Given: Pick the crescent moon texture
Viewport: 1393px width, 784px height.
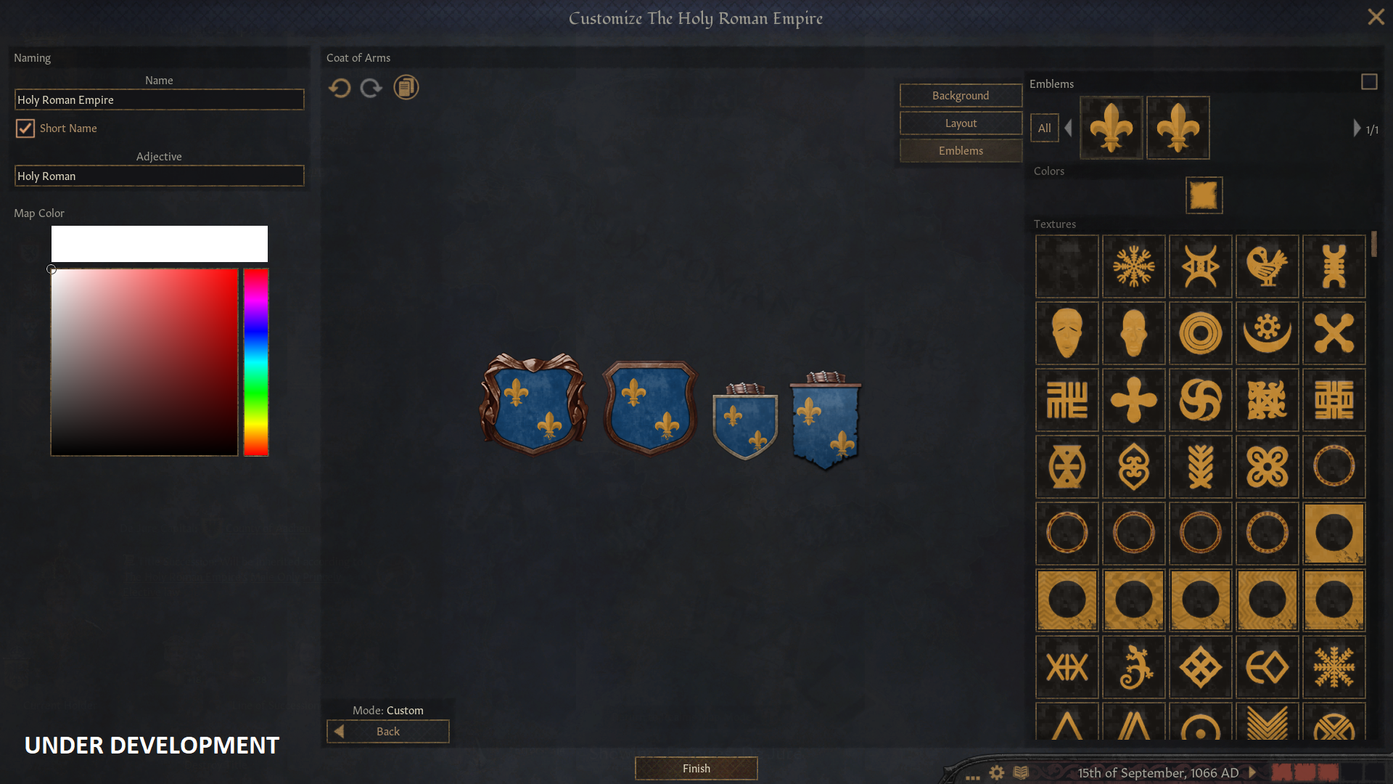Looking at the screenshot, I should pos(1267,333).
